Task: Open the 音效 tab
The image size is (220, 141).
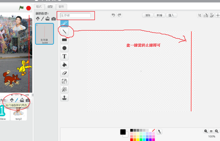Action: click(x=61, y=7)
